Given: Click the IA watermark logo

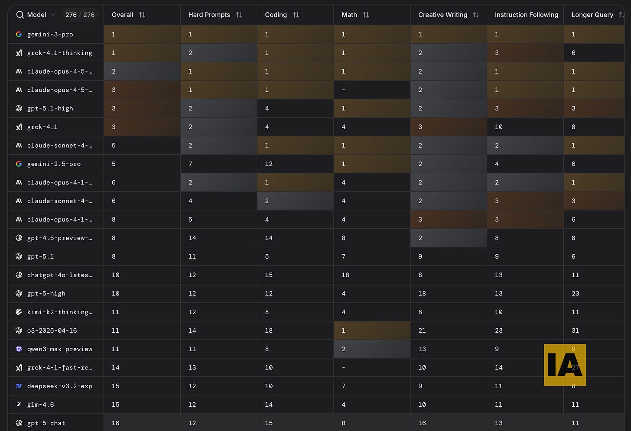Looking at the screenshot, I should pyautogui.click(x=565, y=365).
